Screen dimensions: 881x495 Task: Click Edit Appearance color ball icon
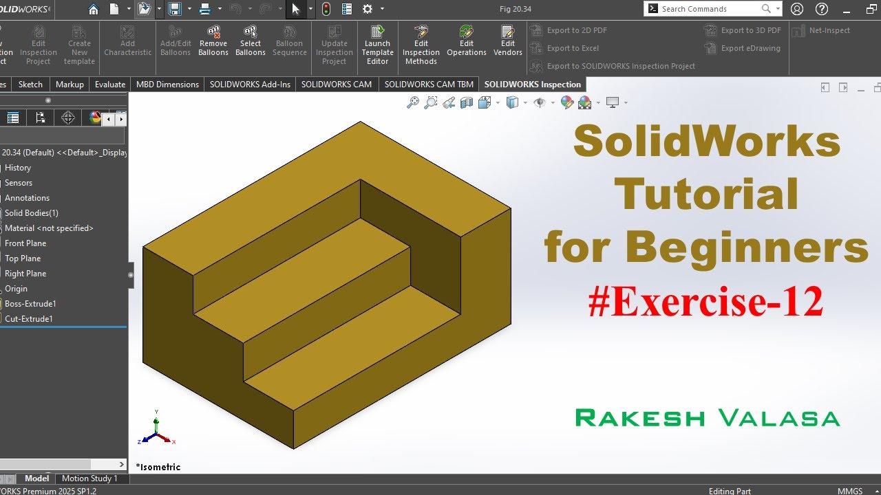567,102
